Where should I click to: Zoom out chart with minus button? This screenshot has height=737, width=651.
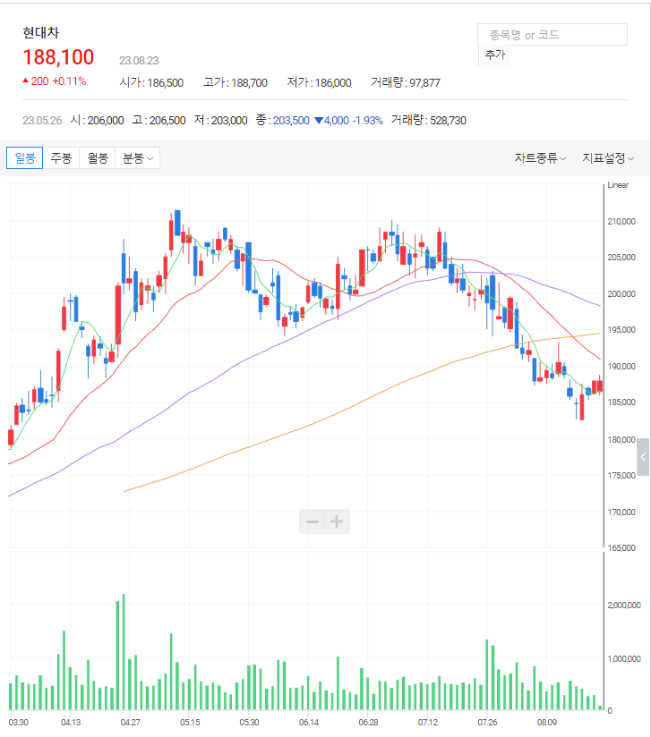[313, 521]
